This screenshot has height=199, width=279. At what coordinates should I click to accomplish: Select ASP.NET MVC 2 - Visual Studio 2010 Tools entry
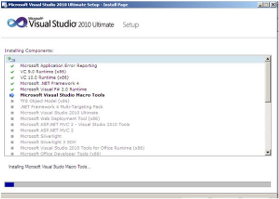pos(75,125)
